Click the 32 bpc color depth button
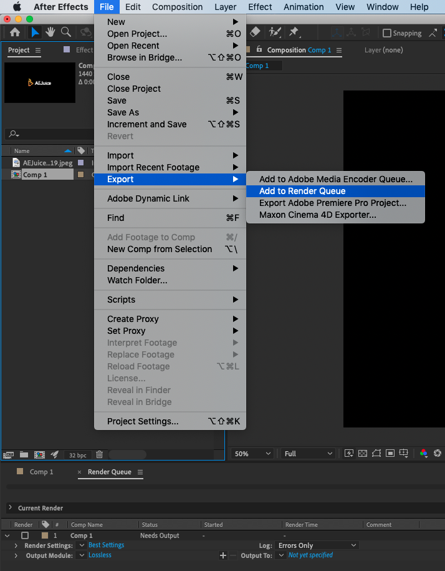The width and height of the screenshot is (445, 571). [x=78, y=456]
